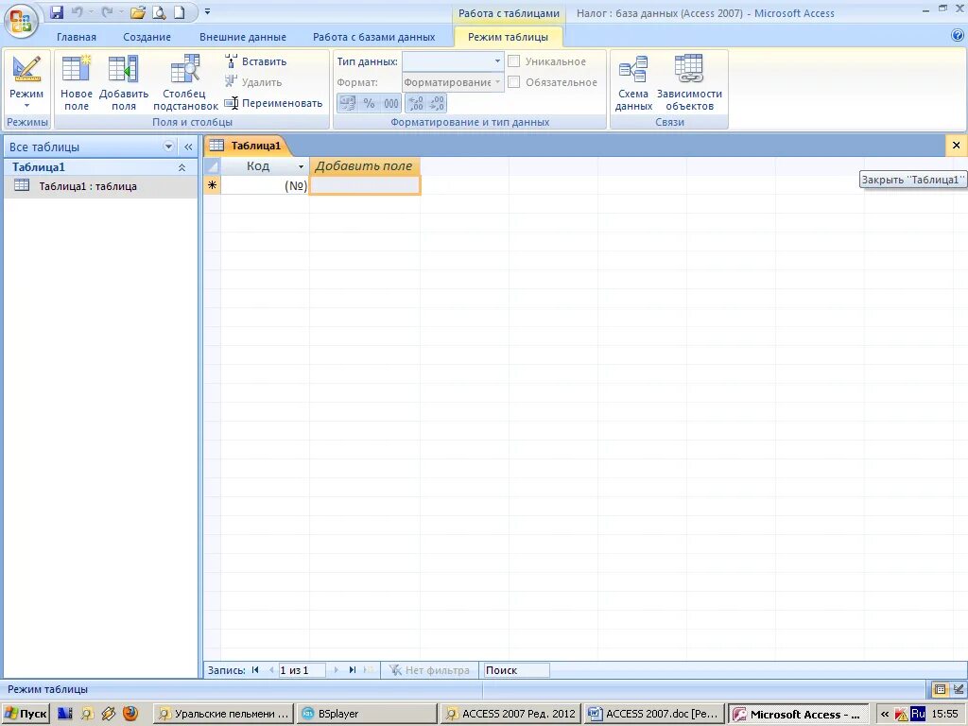Switch to ACCESS 2007.doc taskbar window
Screen dimensions: 968x726
coord(655,714)
